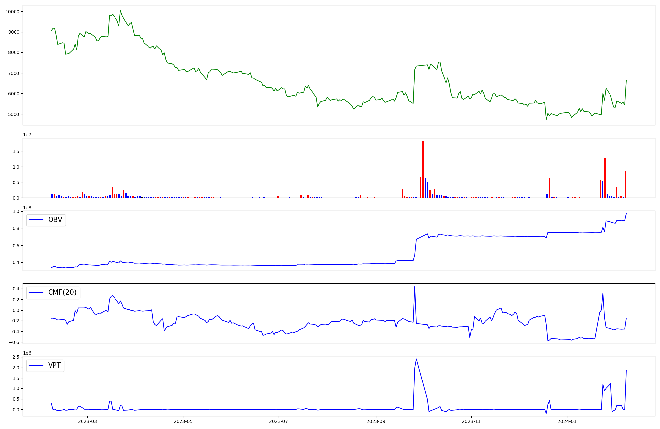Click the 0.0 tick on CMF axis
The image size is (660, 429).
pos(16,310)
